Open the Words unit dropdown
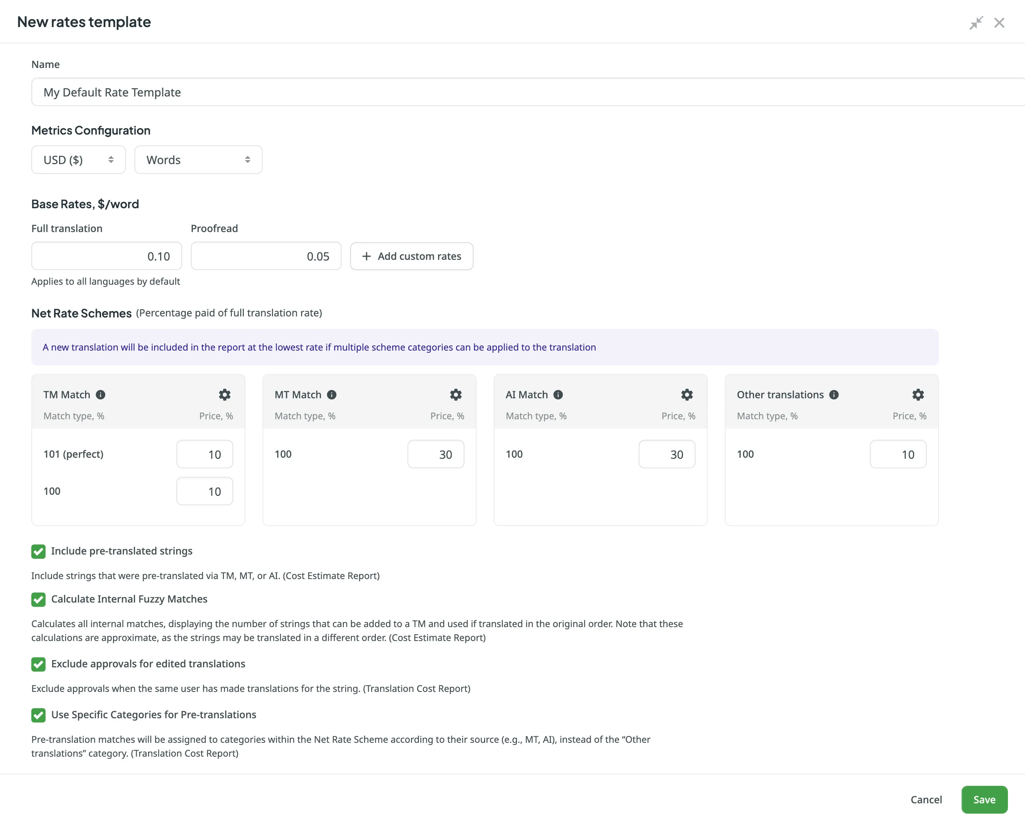The image size is (1025, 825). point(198,160)
